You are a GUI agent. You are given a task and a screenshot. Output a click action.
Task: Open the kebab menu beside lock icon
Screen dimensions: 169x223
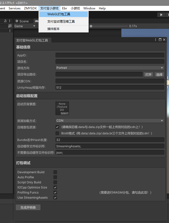(10, 21)
